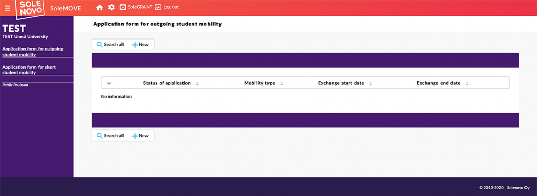
Task: Open settings gear icon in header
Action: pyautogui.click(x=111, y=7)
